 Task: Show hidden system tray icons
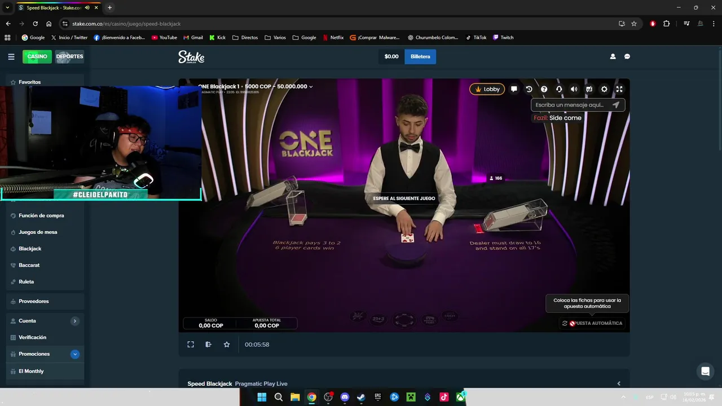click(x=623, y=397)
